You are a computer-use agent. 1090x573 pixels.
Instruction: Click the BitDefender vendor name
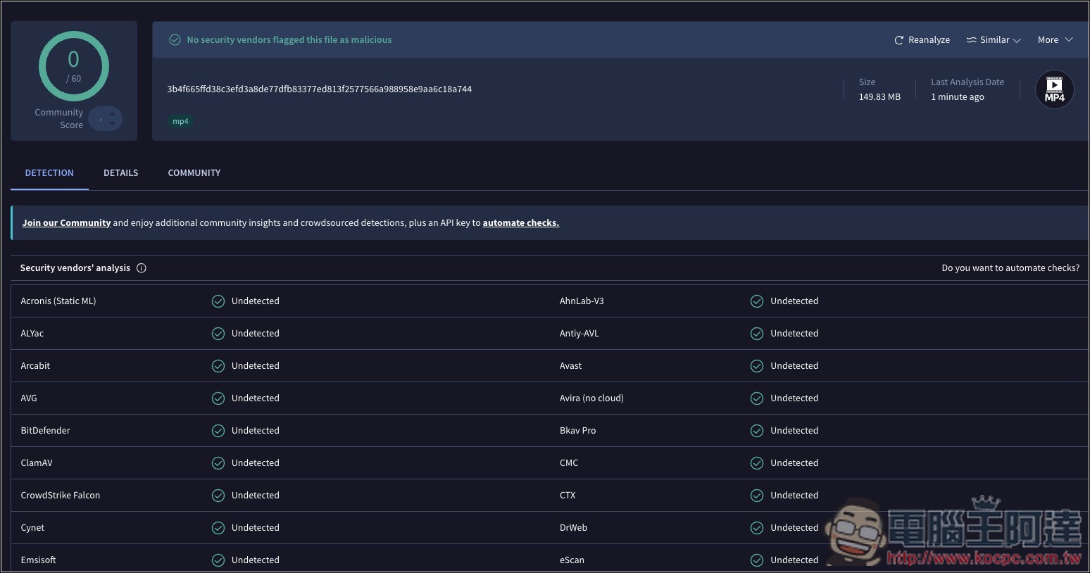tap(46, 431)
